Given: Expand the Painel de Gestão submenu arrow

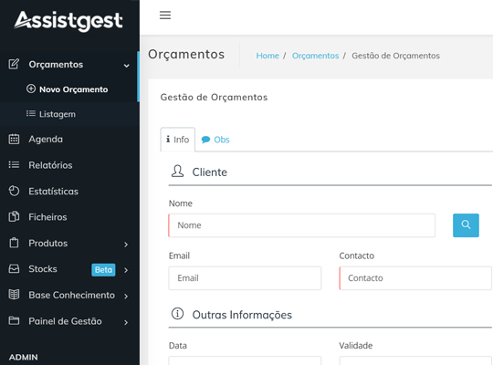Looking at the screenshot, I should (126, 322).
